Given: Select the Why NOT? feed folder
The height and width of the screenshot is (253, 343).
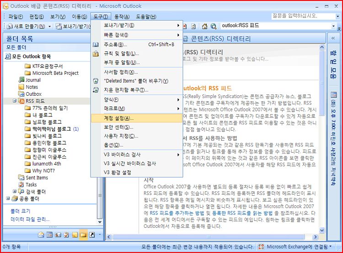Looking at the screenshot, I should tap(43, 170).
